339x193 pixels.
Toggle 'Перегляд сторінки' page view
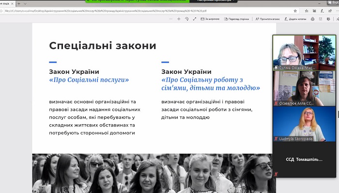tap(236, 19)
